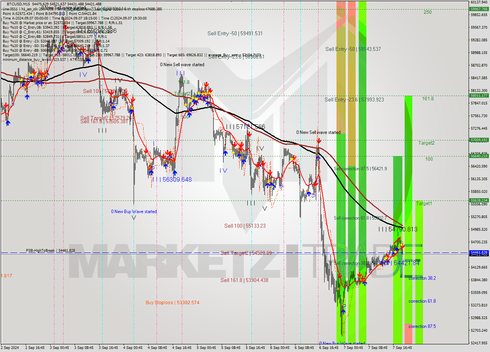This screenshot has width=490, height=352.
Task: Click the 58417.585 price axis value
Action: pyautogui.click(x=479, y=78)
